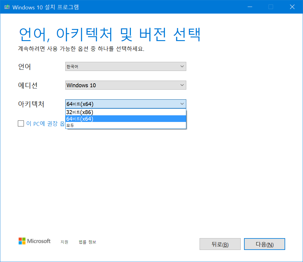Click the 에디션 label text

28,85
